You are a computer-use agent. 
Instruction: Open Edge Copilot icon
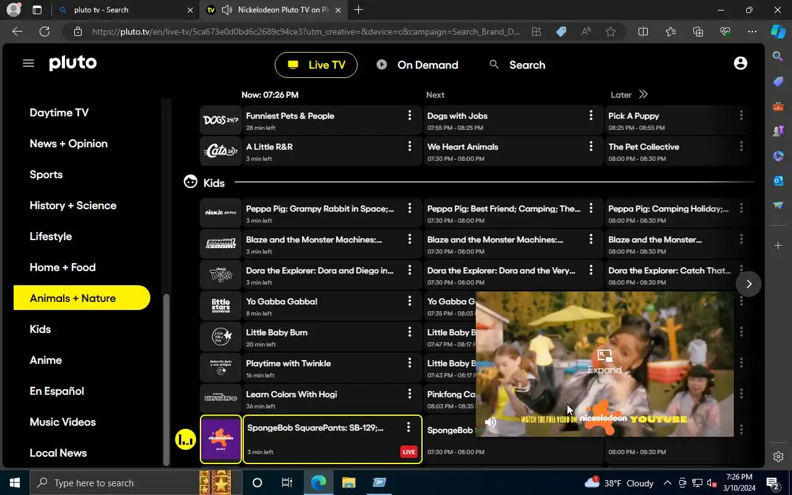(778, 32)
